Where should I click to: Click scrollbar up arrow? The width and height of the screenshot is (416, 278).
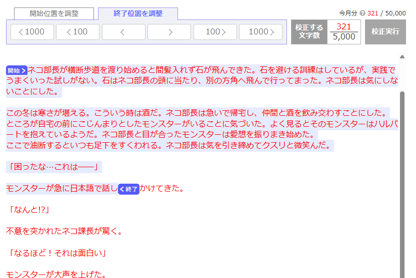pyautogui.click(x=402, y=57)
